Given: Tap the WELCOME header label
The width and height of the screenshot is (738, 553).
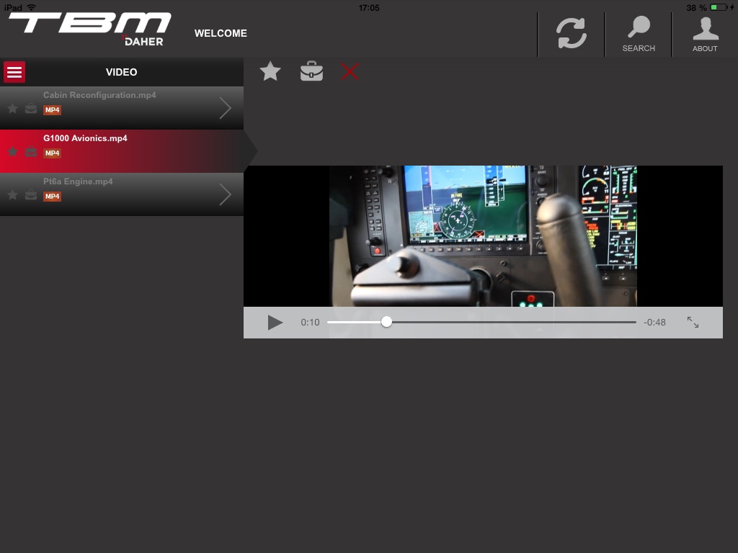Looking at the screenshot, I should (x=221, y=33).
